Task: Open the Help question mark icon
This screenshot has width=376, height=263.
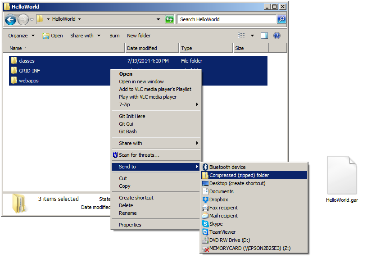Action: point(277,36)
